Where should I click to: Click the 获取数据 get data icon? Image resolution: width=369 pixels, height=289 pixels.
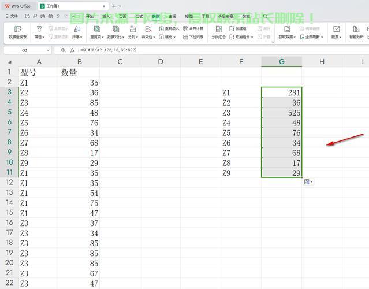pyautogui.click(x=287, y=29)
